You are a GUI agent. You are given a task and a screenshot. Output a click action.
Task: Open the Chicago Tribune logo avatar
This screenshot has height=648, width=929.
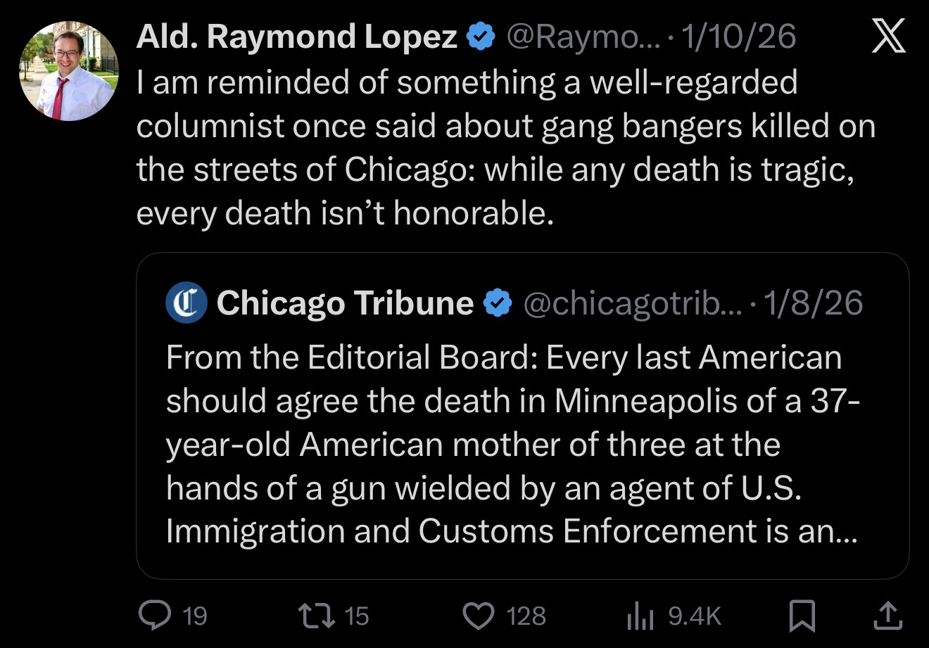(187, 303)
